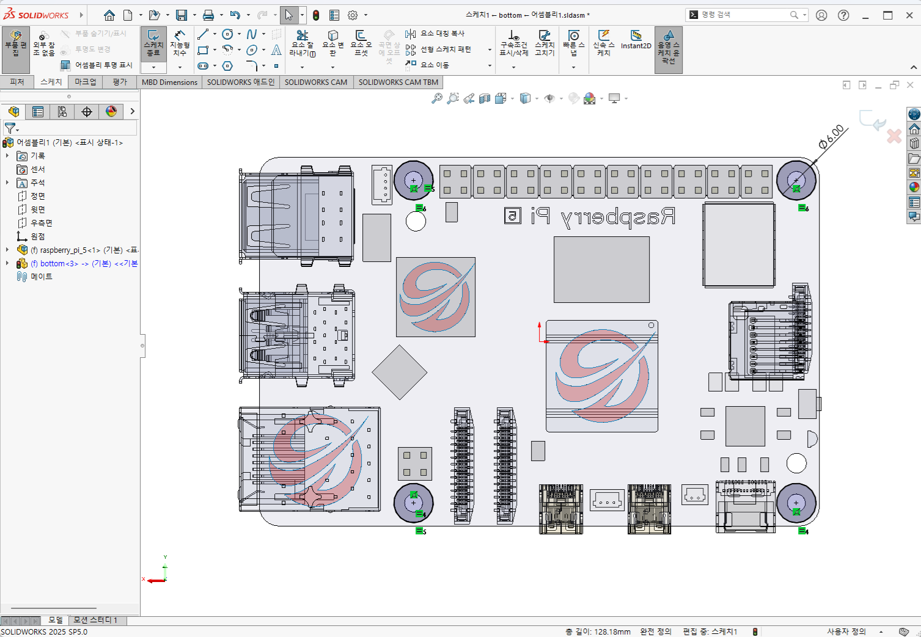Expand the 주석 annotations folder in tree

click(7, 183)
